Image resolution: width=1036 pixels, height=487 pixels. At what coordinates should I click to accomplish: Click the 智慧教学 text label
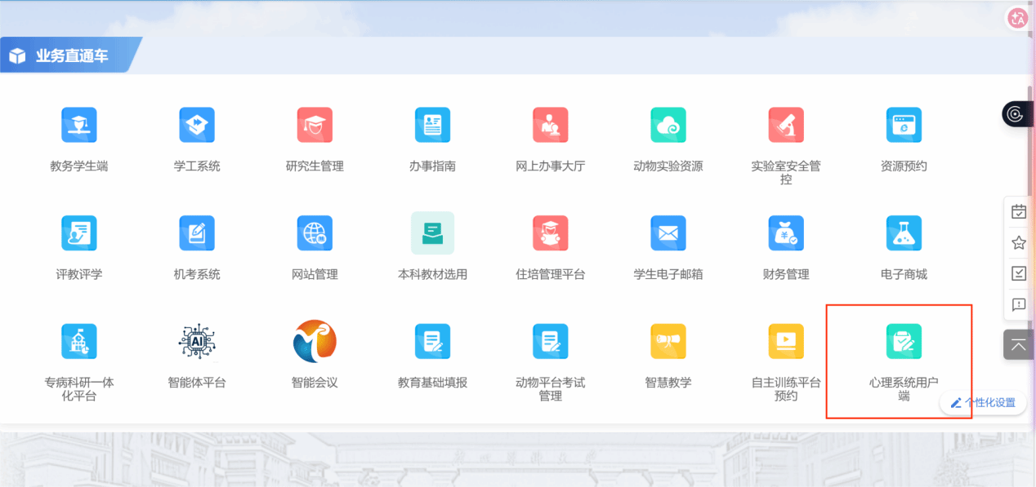click(668, 383)
